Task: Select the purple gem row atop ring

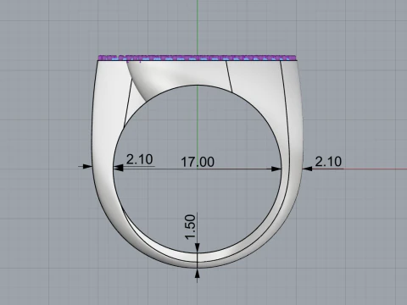Action: tap(198, 58)
